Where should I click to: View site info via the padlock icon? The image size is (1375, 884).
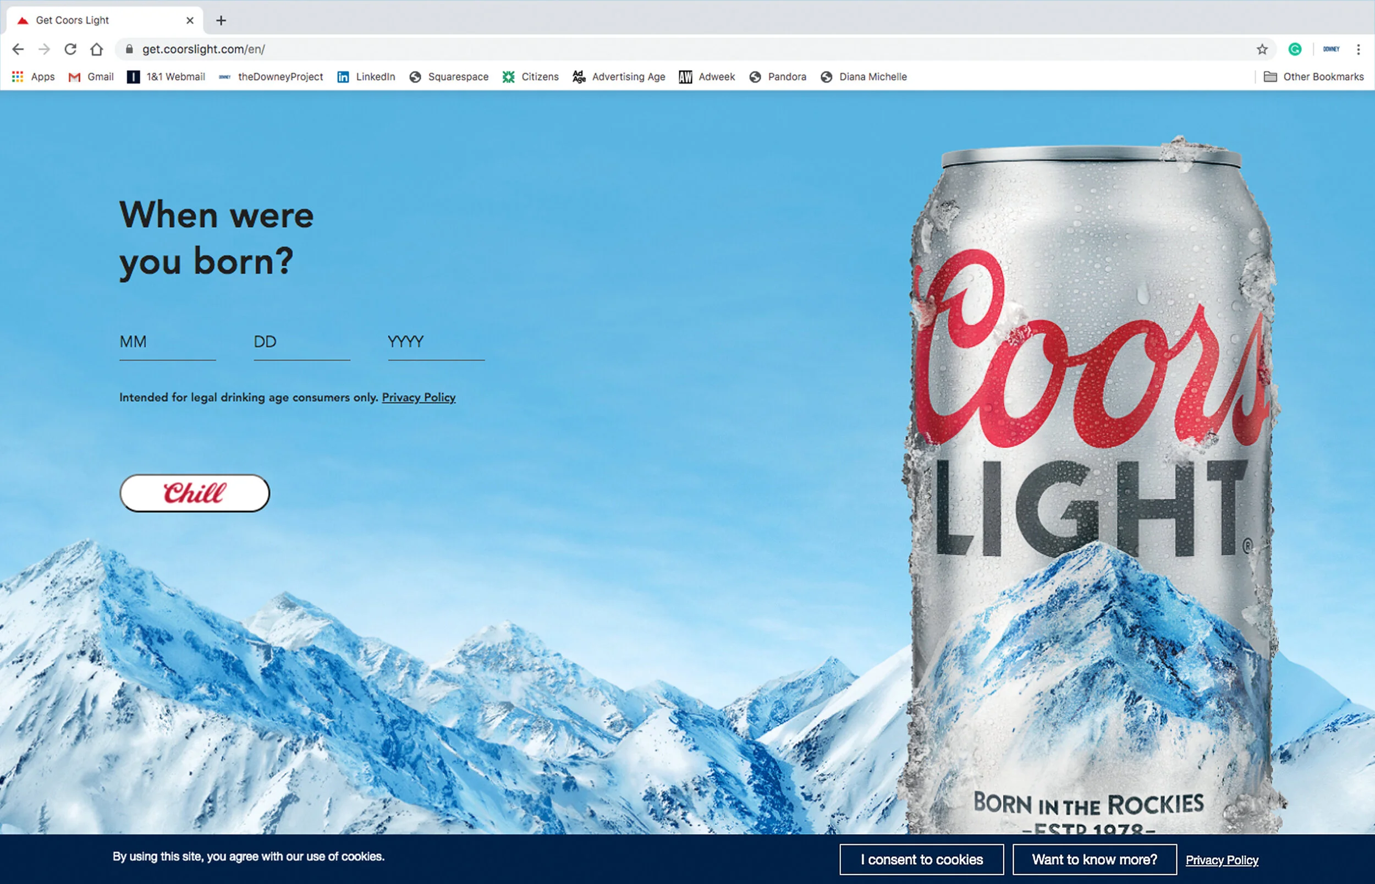130,50
